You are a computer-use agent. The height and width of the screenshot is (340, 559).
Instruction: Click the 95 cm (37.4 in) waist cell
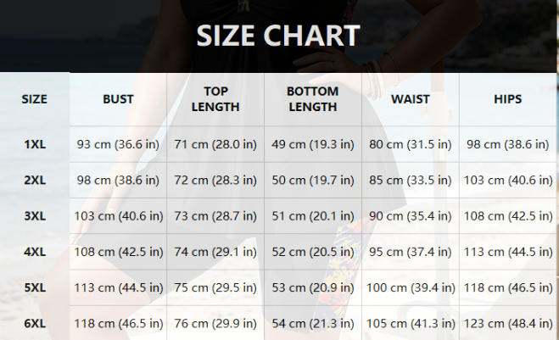pyautogui.click(x=411, y=252)
